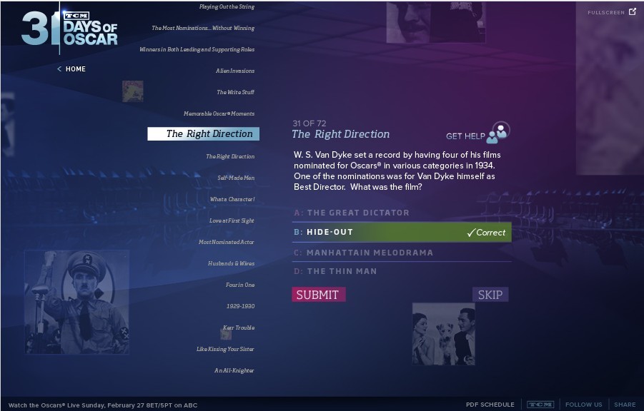
Task: Click the FULLSCREEN label
Action: [606, 13]
